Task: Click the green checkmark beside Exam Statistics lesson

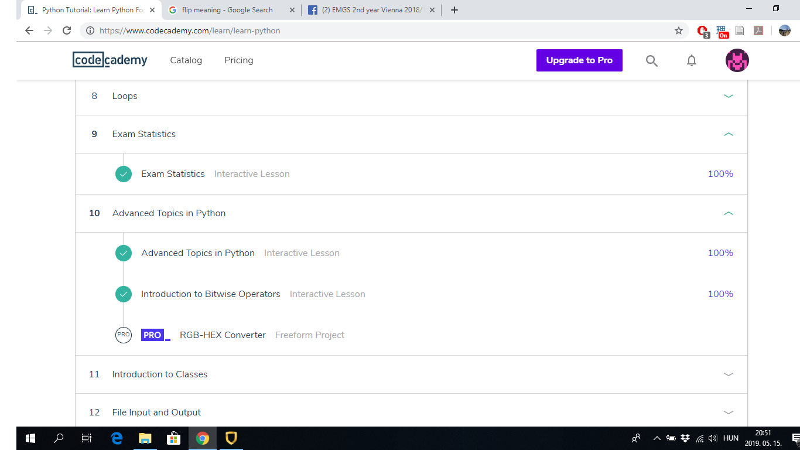Action: [124, 174]
